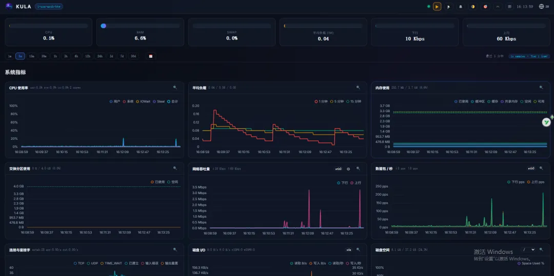The width and height of the screenshot is (554, 276).
Task: Zoom the 磁盘 I/O chart magnifier
Action: (x=358, y=249)
